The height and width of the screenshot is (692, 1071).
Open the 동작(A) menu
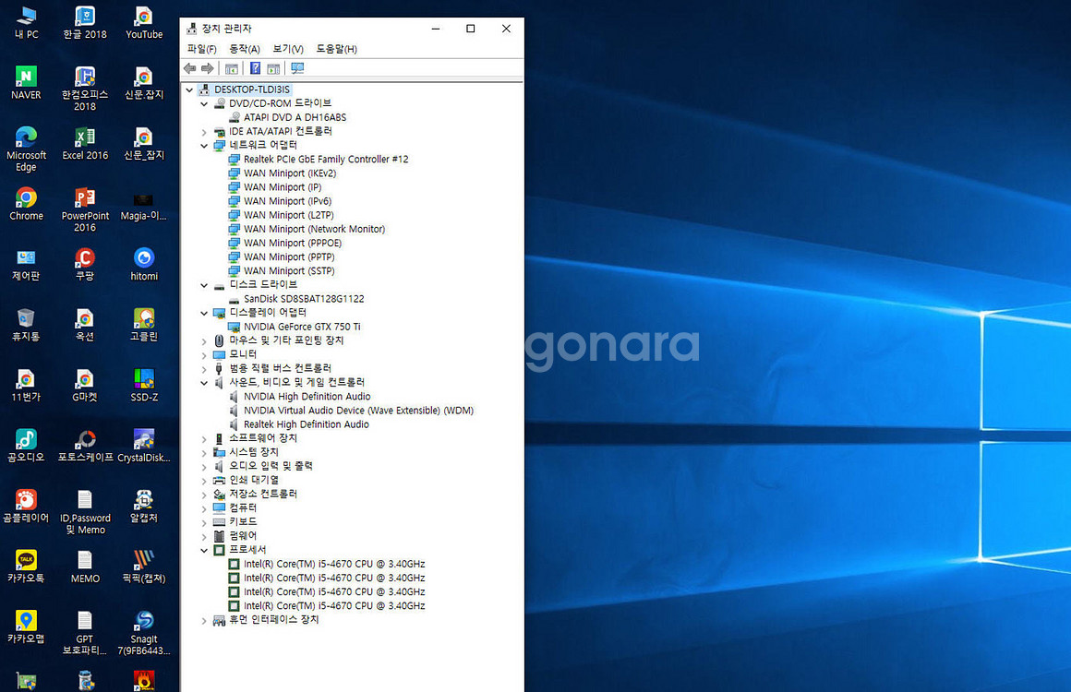coord(245,49)
